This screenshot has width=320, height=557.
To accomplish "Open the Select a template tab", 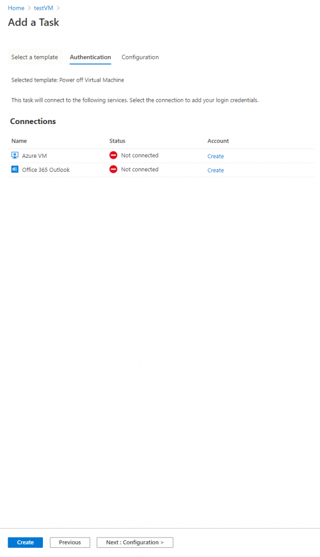I will point(34,57).
